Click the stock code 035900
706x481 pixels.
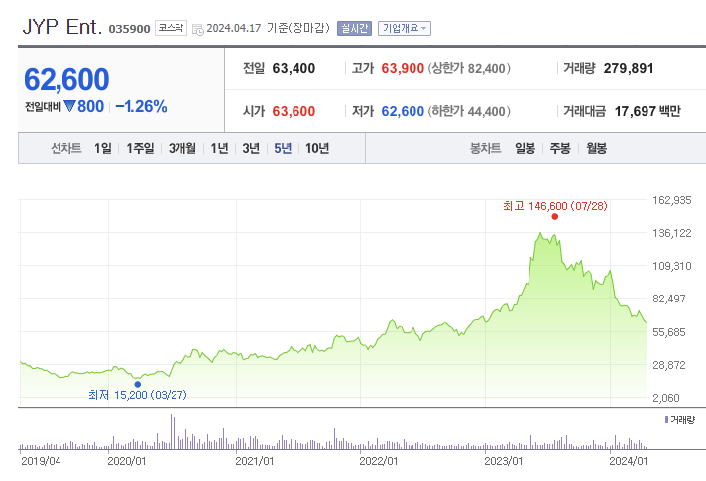coord(129,29)
